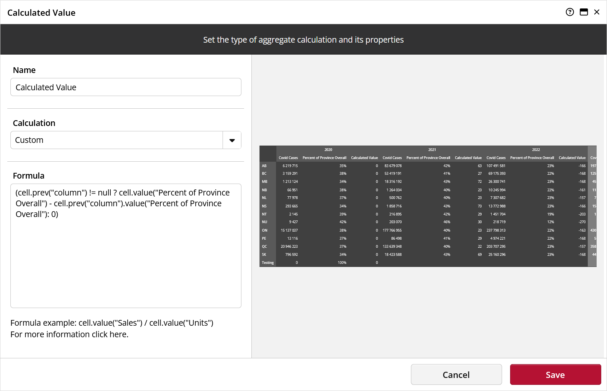
Task: Select the 2021 column group header
Action: (432, 150)
